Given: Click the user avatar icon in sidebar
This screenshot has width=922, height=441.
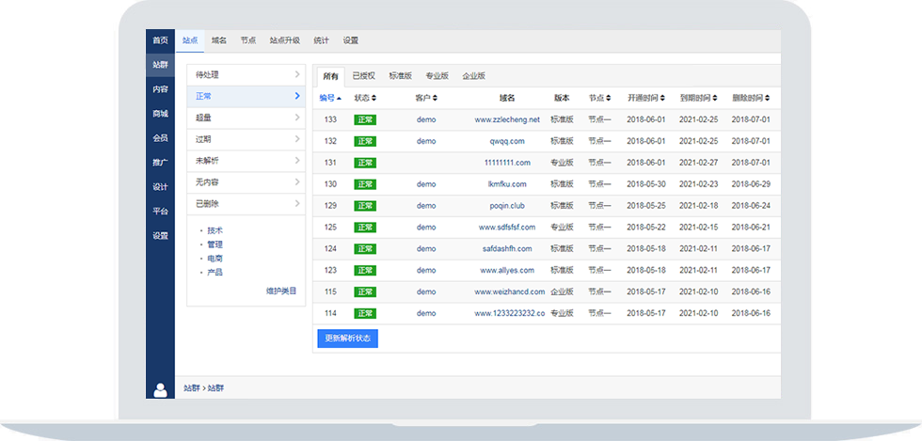Looking at the screenshot, I should [160, 390].
